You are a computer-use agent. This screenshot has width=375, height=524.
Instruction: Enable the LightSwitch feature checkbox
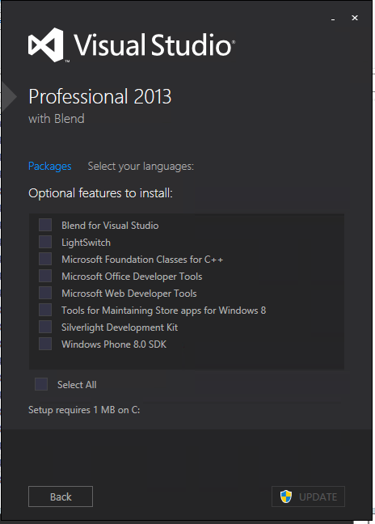pos(45,242)
